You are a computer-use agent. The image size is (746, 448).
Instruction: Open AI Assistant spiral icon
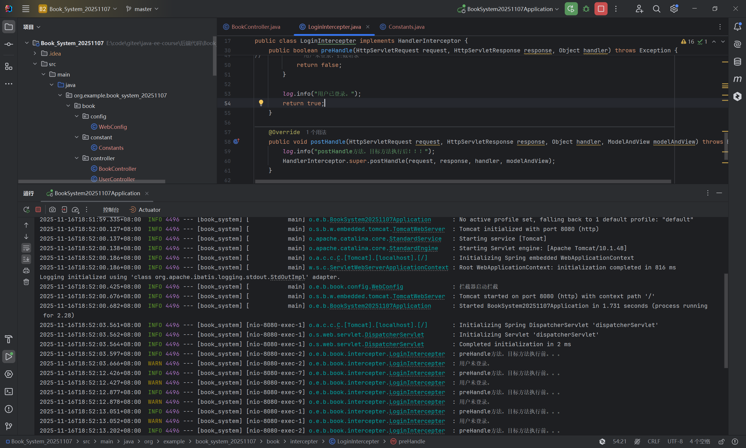click(738, 44)
